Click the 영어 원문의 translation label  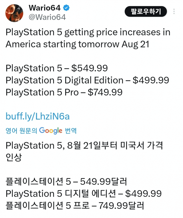(x=21, y=131)
